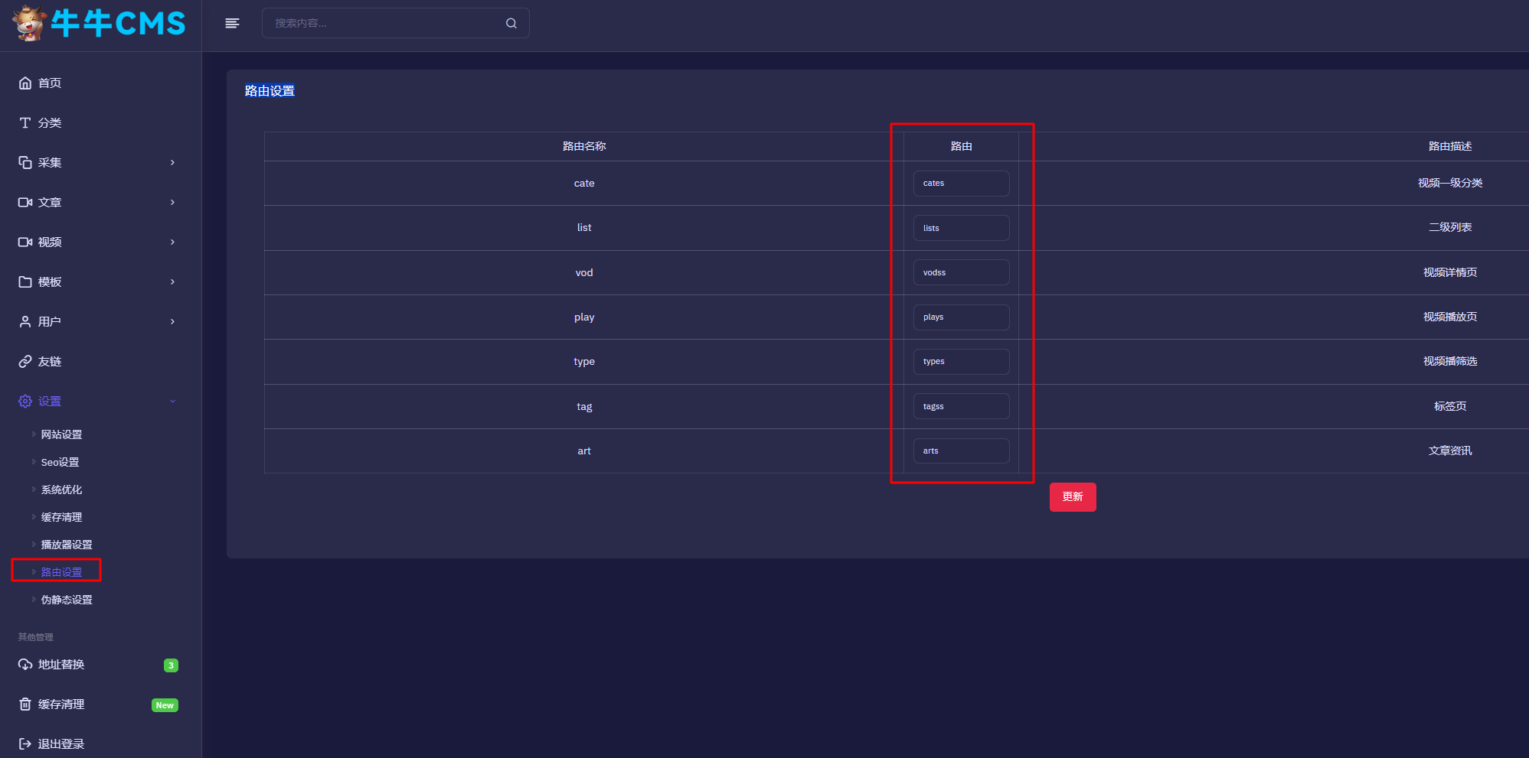Click the cloud icon for 地址替换
This screenshot has height=758, width=1529.
point(25,665)
